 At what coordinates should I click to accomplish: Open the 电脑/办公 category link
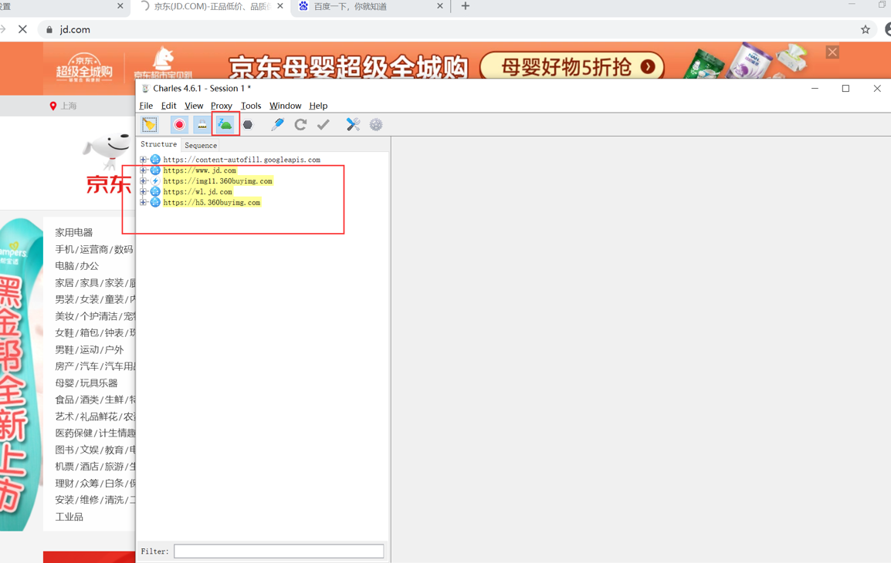click(76, 265)
